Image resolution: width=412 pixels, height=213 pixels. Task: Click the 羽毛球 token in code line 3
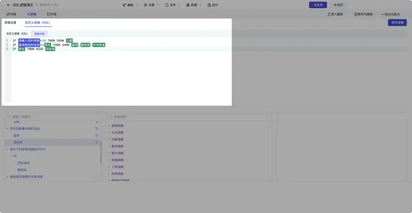tap(50, 49)
